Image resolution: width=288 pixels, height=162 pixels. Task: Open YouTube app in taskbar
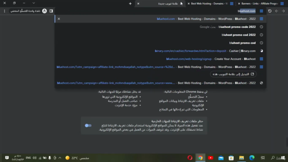(211, 158)
